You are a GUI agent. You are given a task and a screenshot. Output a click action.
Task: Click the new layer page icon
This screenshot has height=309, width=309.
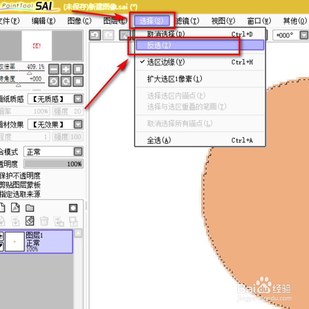click(x=2, y=207)
